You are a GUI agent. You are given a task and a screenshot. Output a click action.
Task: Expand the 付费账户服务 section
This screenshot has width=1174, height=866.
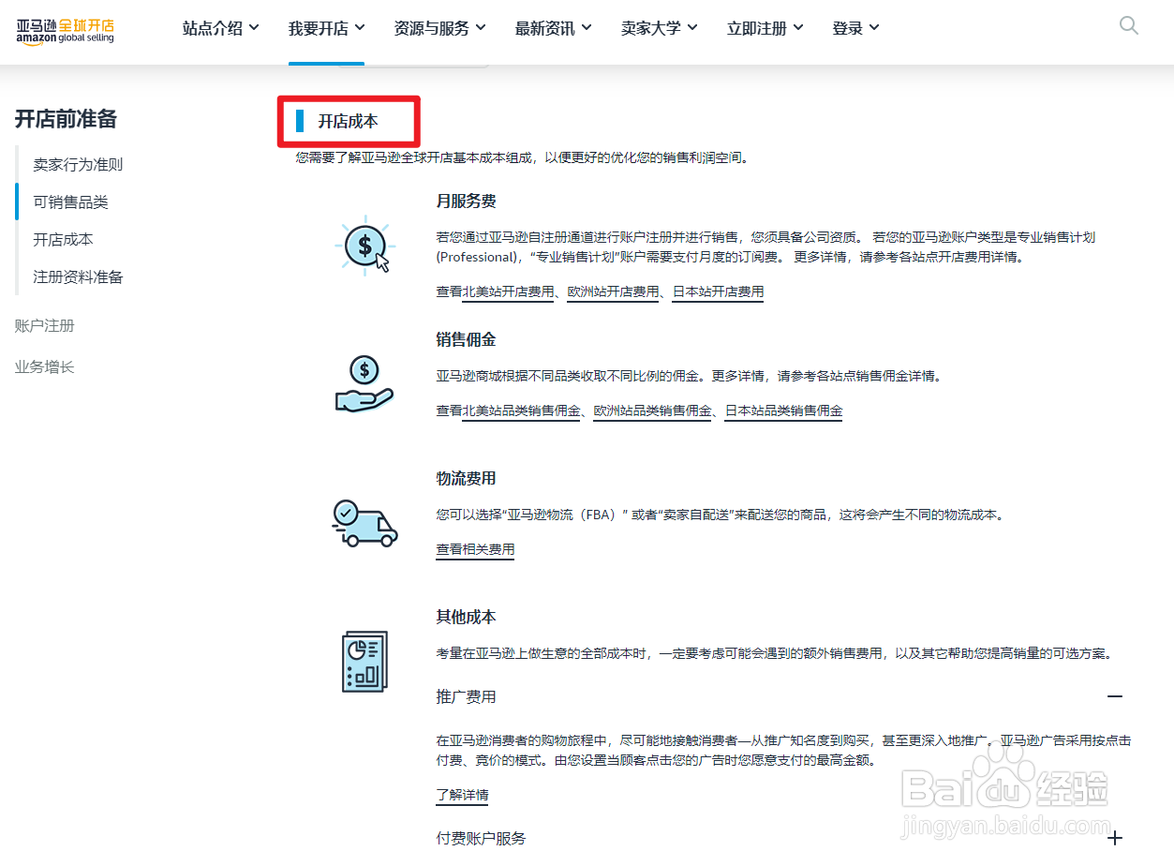pyautogui.click(x=1114, y=837)
